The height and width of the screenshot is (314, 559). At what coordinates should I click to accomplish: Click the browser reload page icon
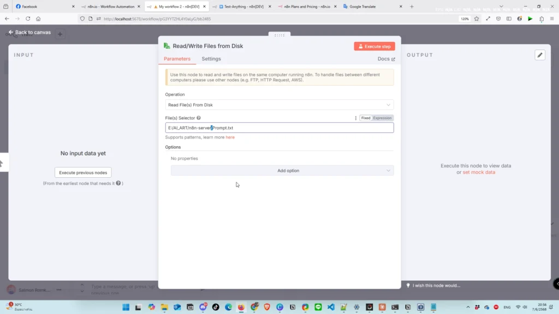coord(27,19)
